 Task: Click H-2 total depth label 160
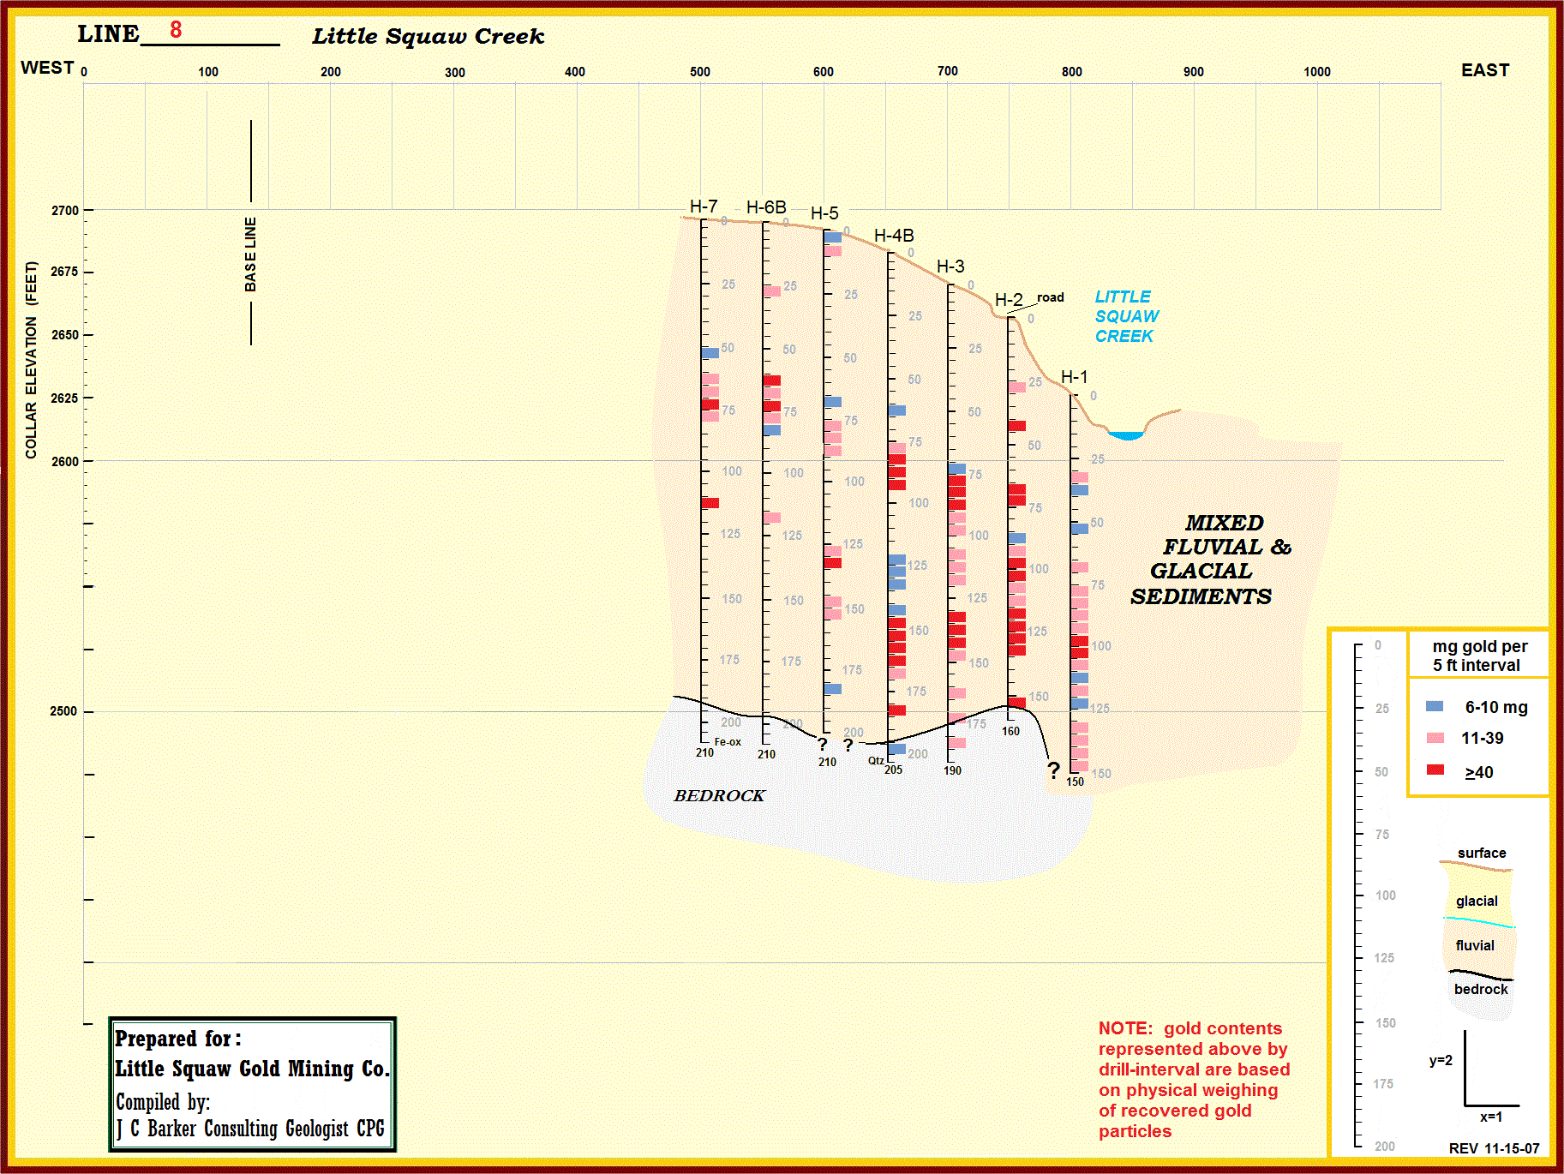(1011, 731)
